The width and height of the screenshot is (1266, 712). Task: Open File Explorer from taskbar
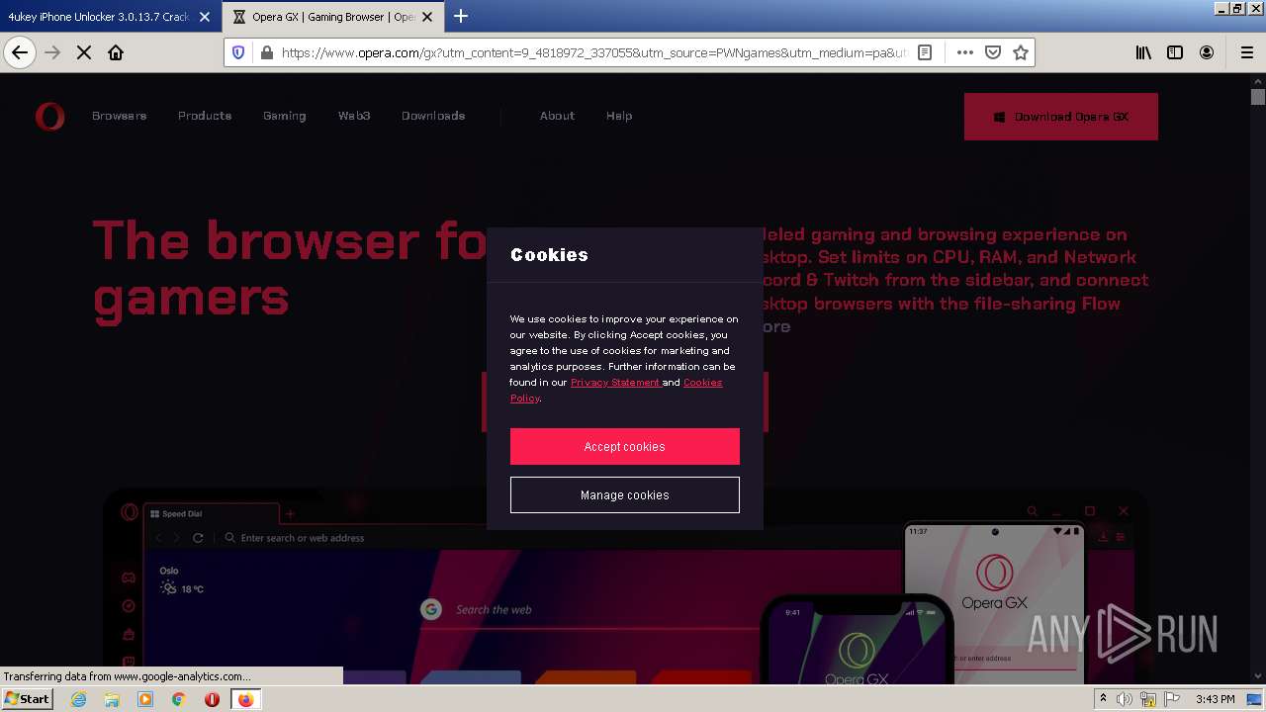112,699
